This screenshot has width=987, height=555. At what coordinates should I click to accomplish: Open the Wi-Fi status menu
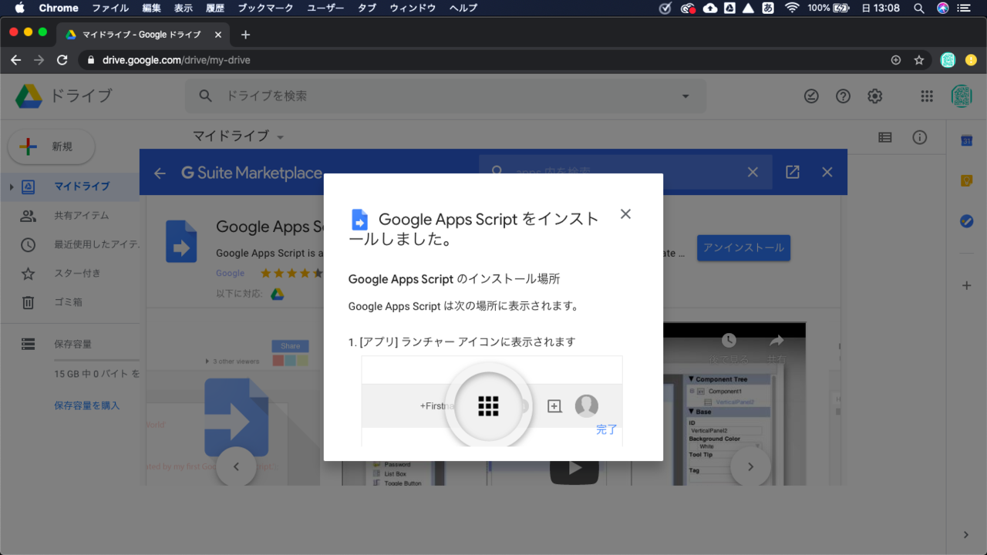(792, 8)
